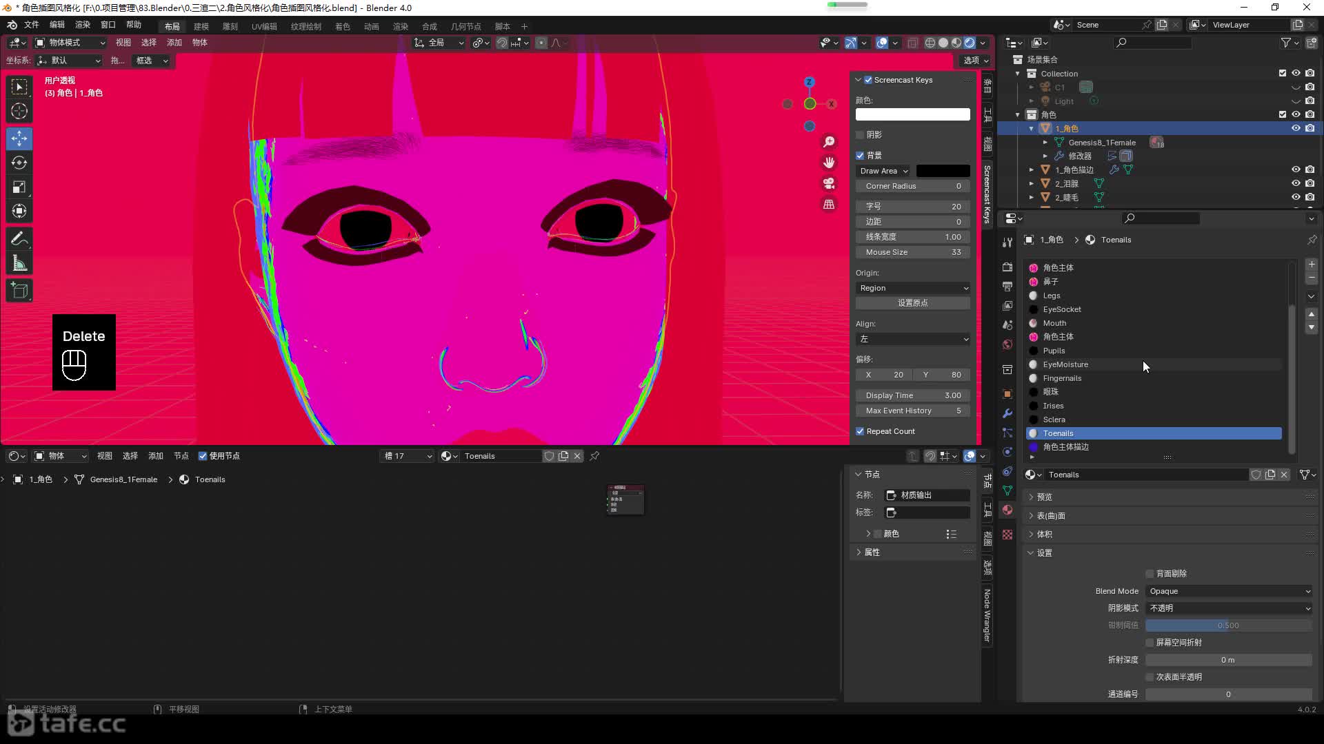Open the Material properties tab

click(x=1007, y=510)
